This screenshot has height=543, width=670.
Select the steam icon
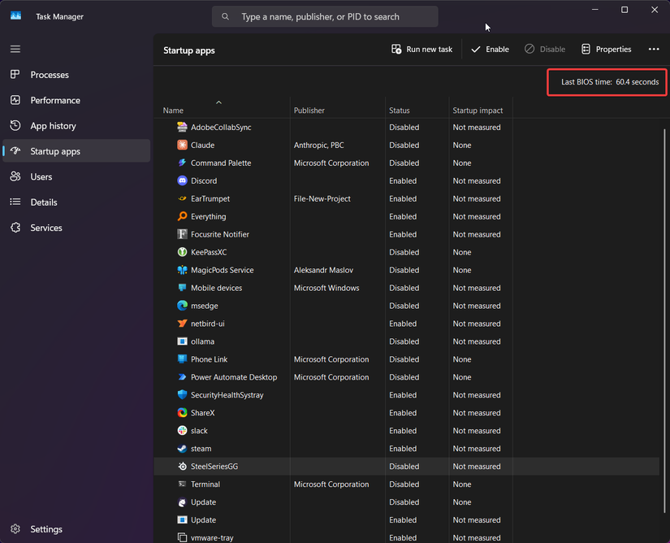click(183, 449)
